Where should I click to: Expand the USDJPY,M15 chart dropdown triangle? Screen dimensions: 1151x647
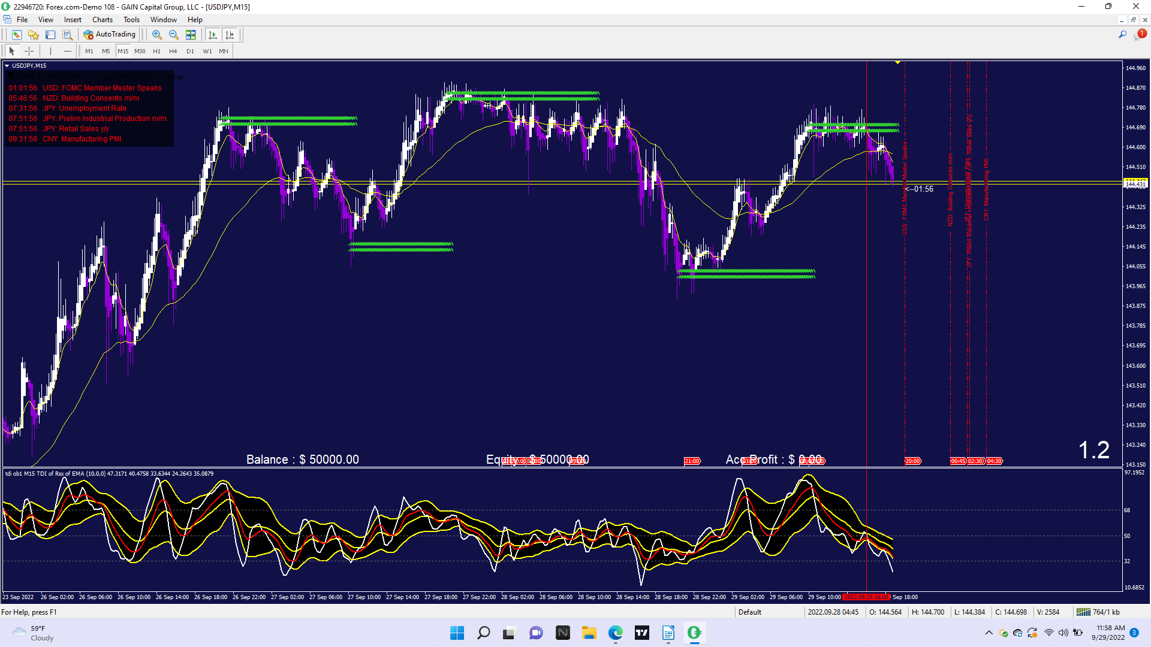(7, 66)
